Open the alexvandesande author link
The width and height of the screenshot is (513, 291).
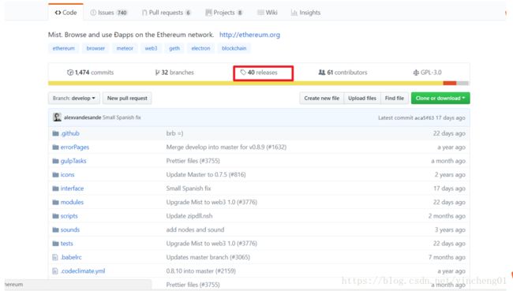click(x=82, y=118)
